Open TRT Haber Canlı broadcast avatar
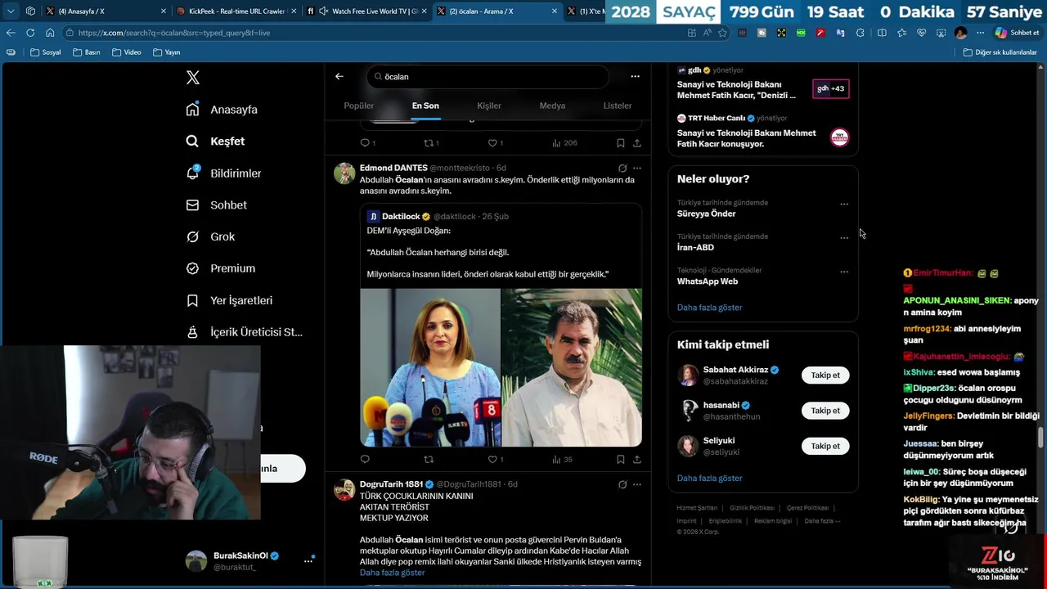The width and height of the screenshot is (1047, 589). pyautogui.click(x=839, y=137)
